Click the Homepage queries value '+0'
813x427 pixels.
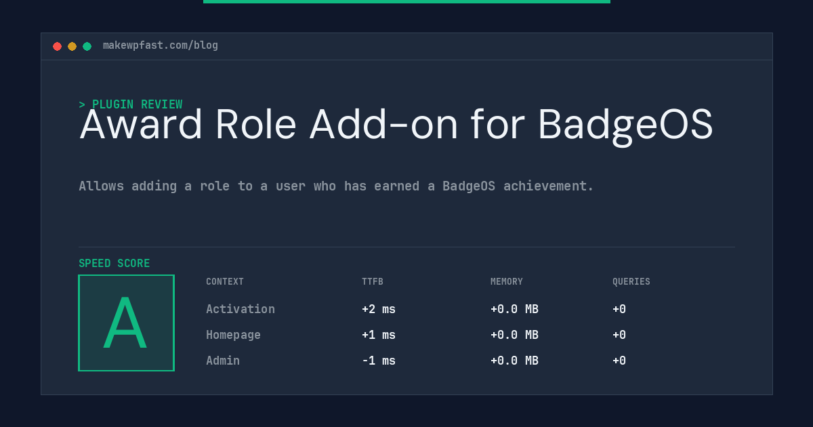(619, 335)
